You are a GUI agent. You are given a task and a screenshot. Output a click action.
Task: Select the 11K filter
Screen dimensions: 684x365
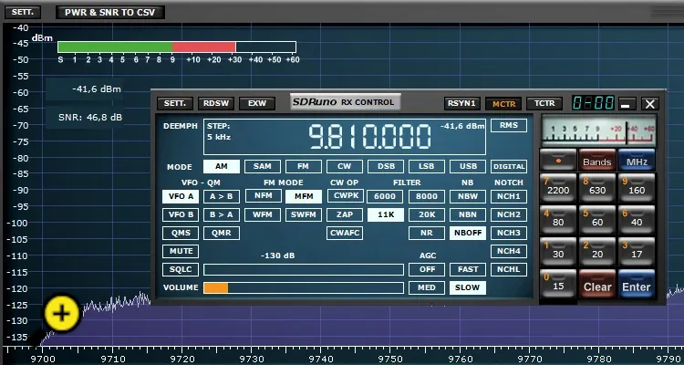click(x=386, y=214)
